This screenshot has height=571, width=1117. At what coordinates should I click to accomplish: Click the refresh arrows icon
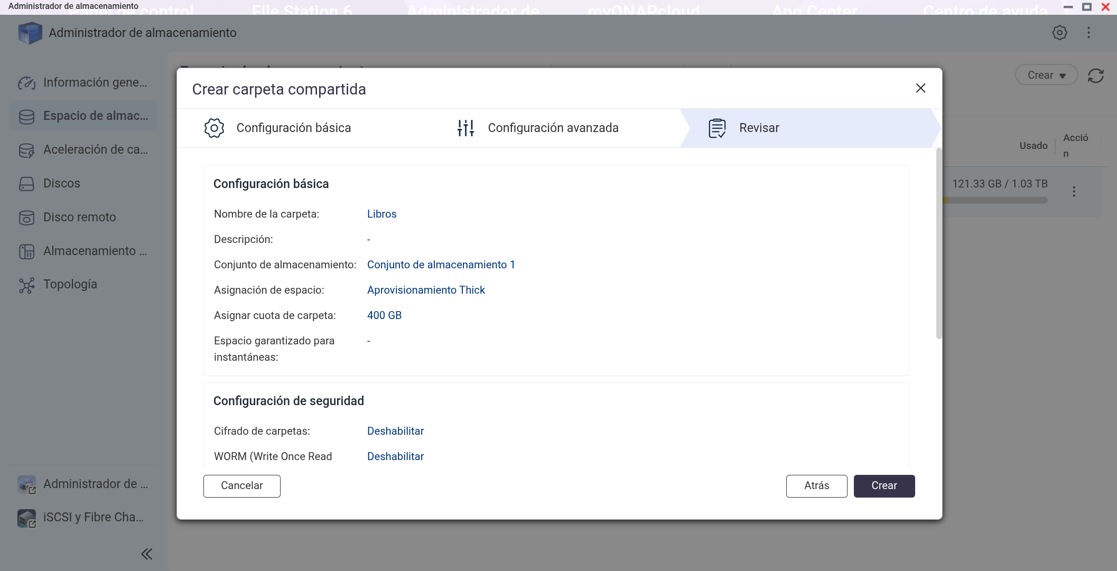[1095, 76]
